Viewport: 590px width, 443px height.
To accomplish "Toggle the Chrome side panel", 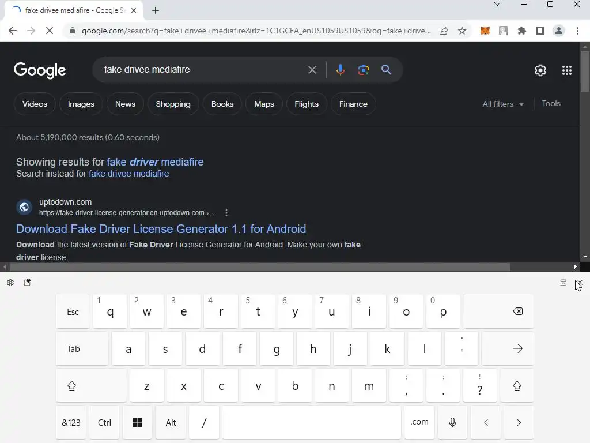I will coord(540,31).
